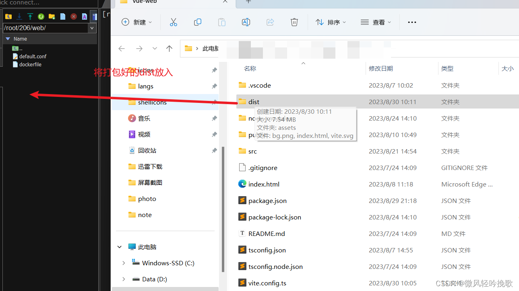Expand Data (D:) drive node
Viewport: 519px width, 291px height.
124,279
